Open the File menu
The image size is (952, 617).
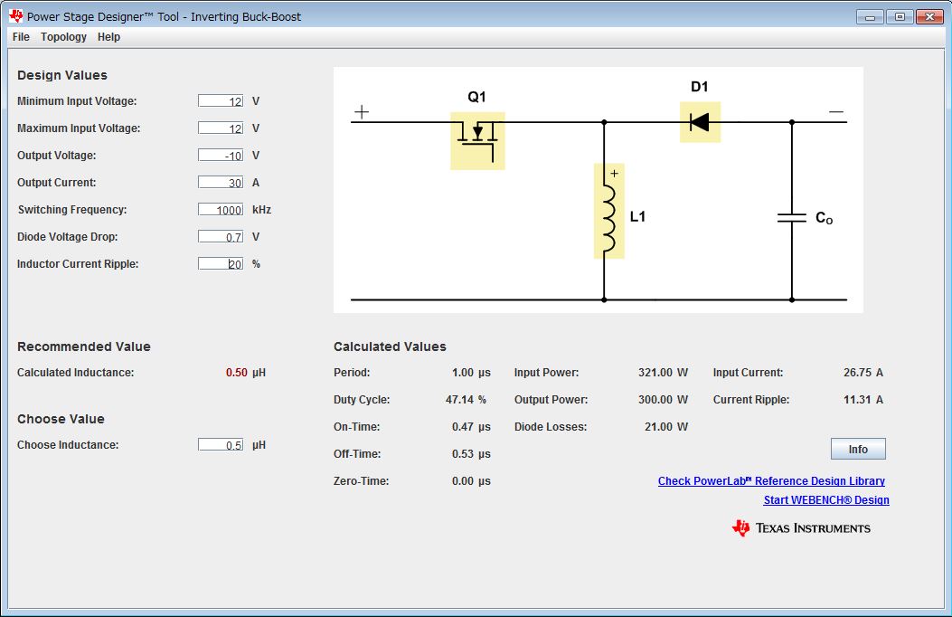pyautogui.click(x=21, y=37)
